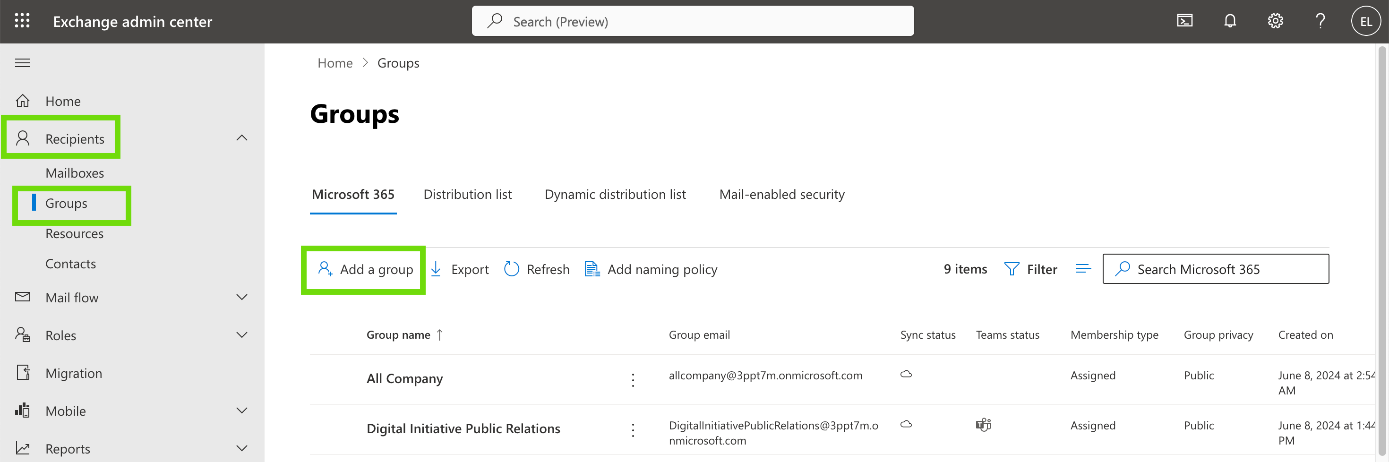The height and width of the screenshot is (462, 1389).
Task: Click the Mail flow envelope icon
Action: tap(23, 297)
